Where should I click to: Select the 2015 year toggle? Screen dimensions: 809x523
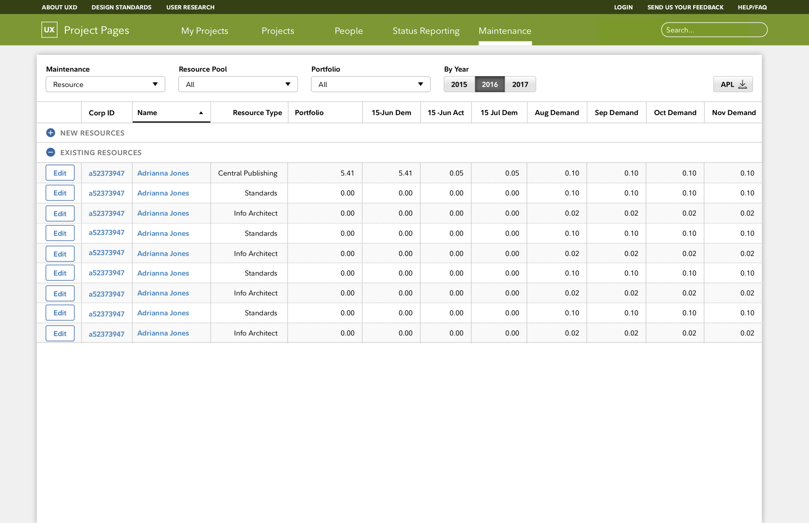459,84
